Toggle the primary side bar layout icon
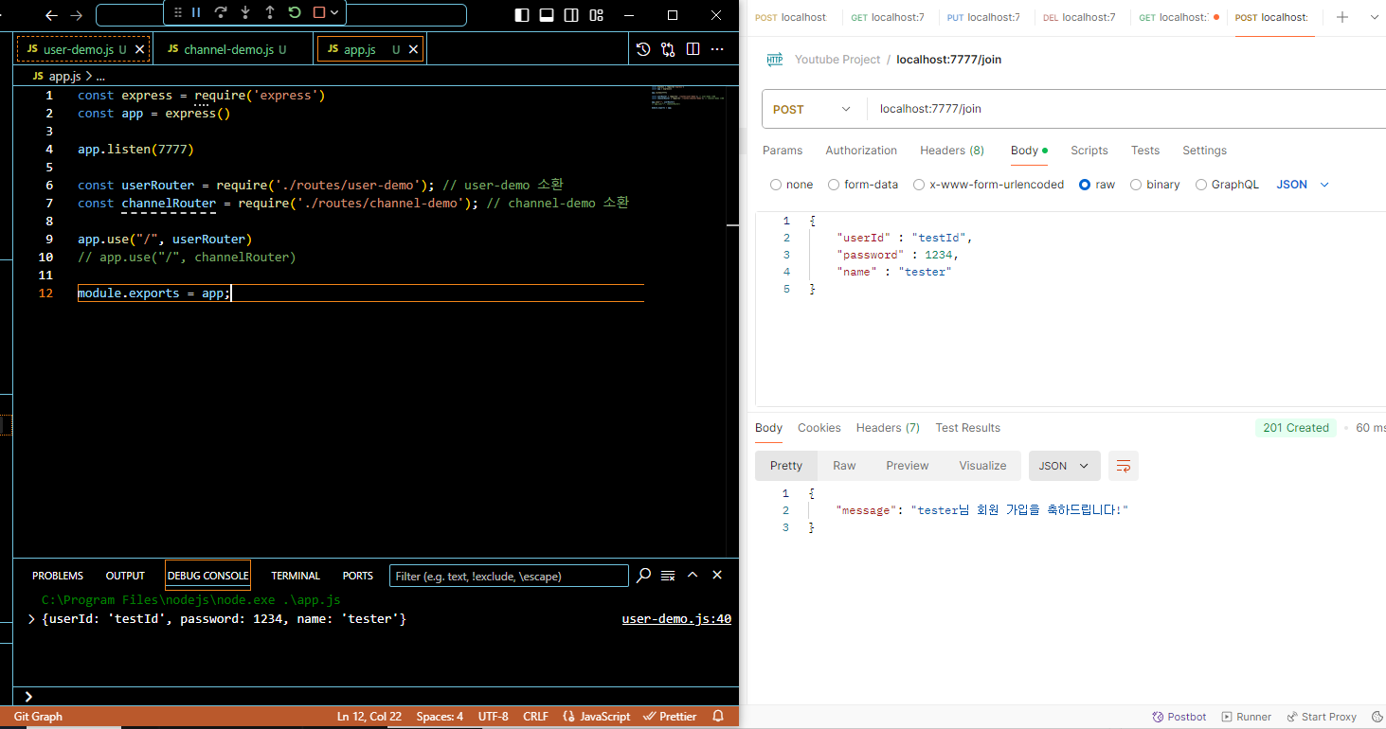Viewport: 1386px width, 729px height. click(522, 15)
